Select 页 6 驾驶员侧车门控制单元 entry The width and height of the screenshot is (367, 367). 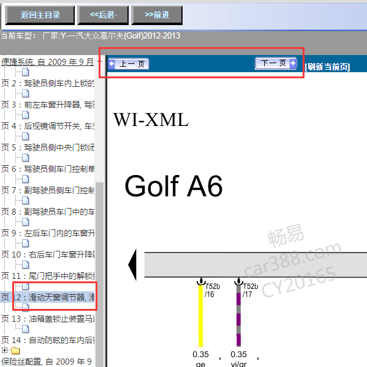point(48,169)
